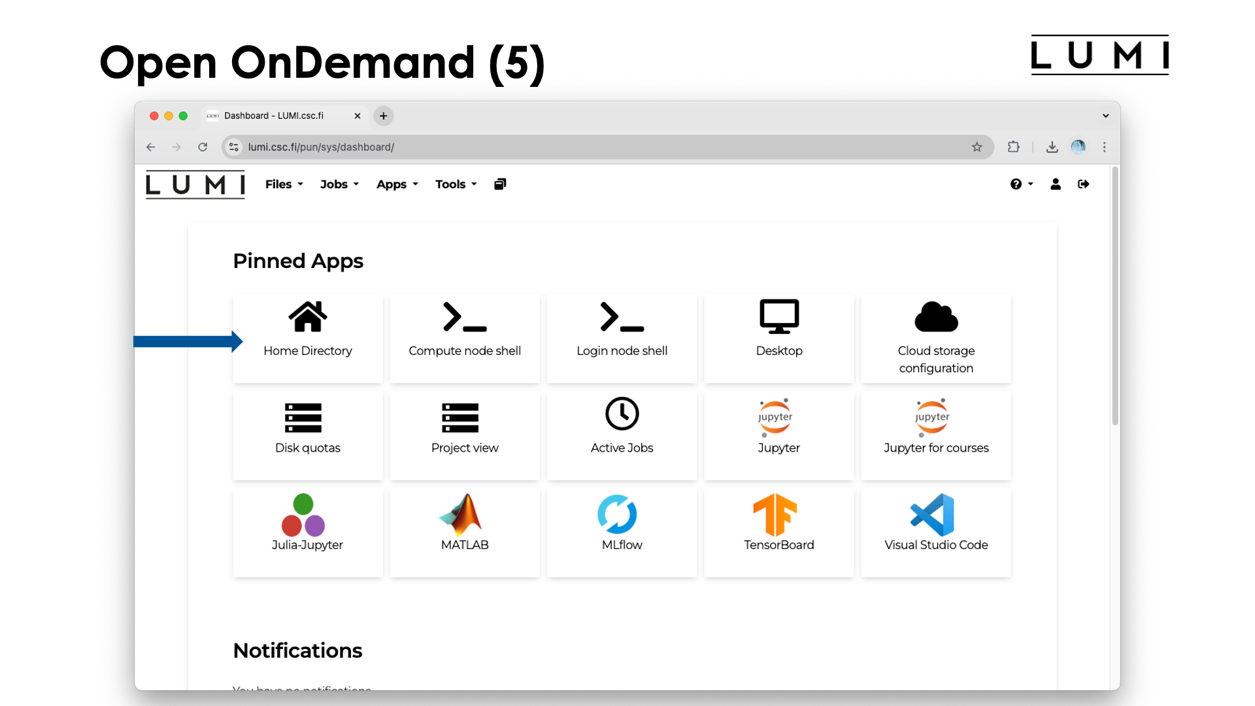
Task: Log out using the exit icon
Action: (x=1083, y=184)
